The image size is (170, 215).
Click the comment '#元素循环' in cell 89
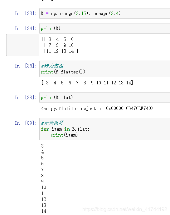click(x=52, y=123)
